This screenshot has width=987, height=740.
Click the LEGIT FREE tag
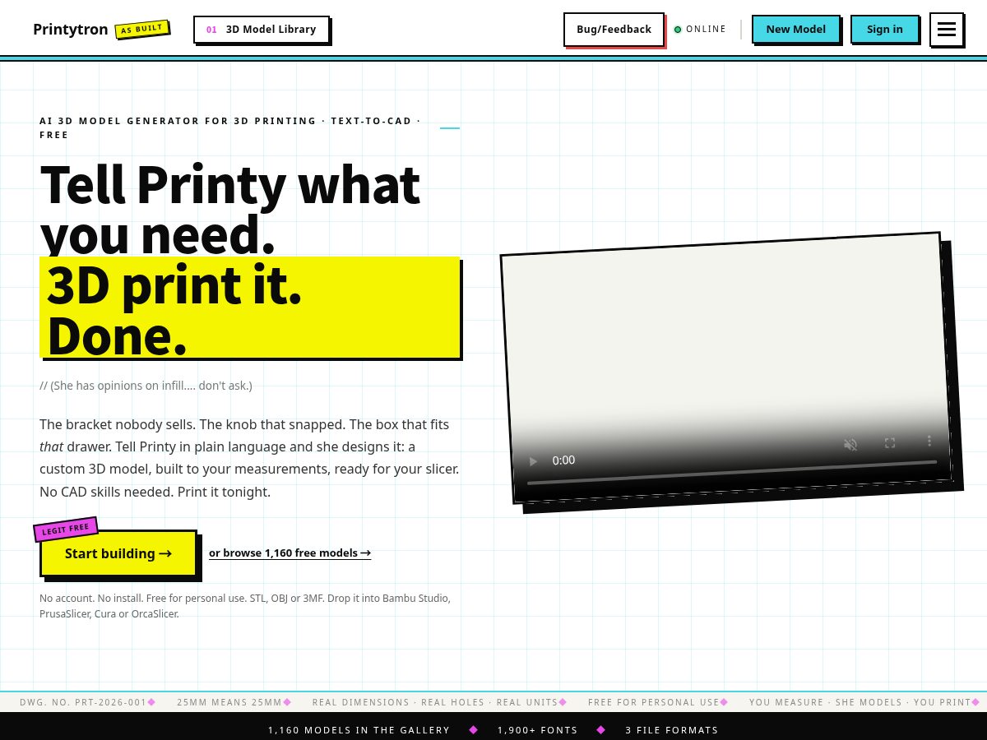[66, 529]
